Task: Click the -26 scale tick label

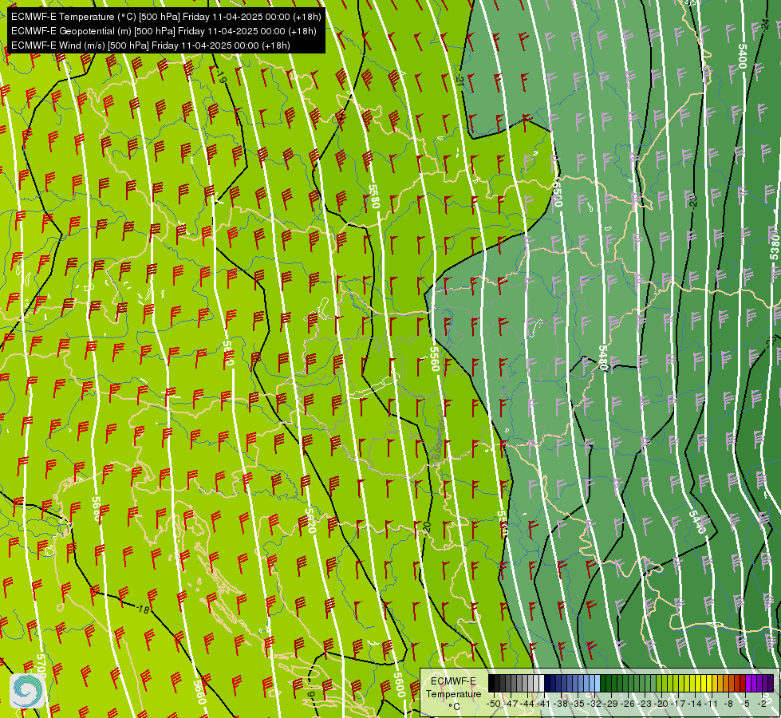Action: 628,704
